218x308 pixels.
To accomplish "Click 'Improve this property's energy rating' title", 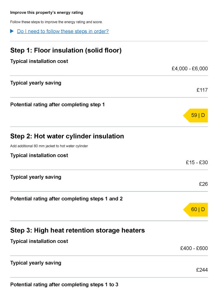I will coord(47,13).
